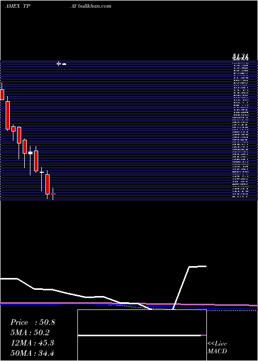Click the '50MA : 34.4' value
This screenshot has width=258, height=361.
point(32,353)
